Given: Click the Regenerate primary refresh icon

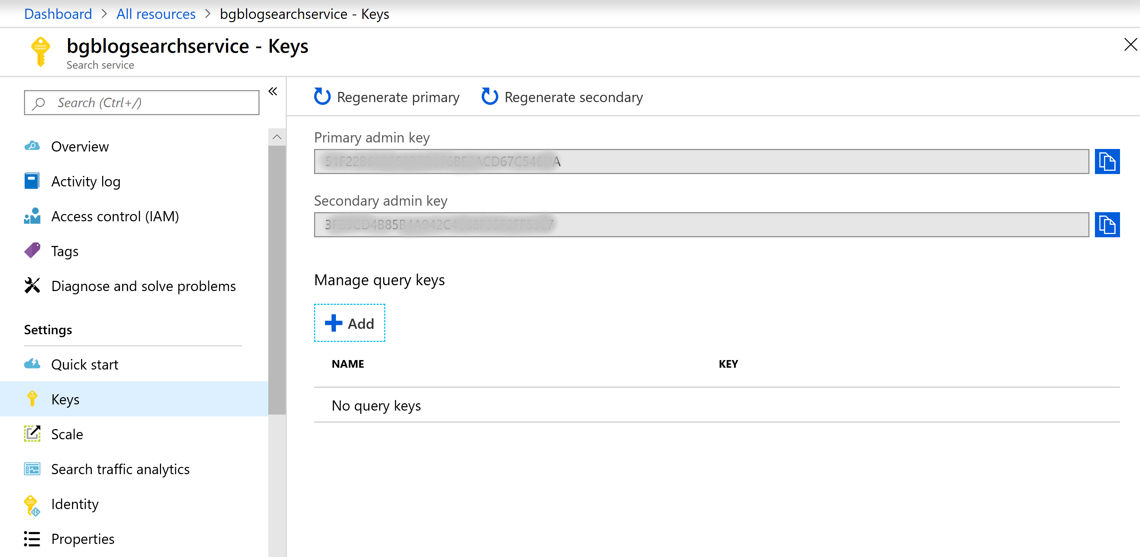Looking at the screenshot, I should (x=322, y=96).
